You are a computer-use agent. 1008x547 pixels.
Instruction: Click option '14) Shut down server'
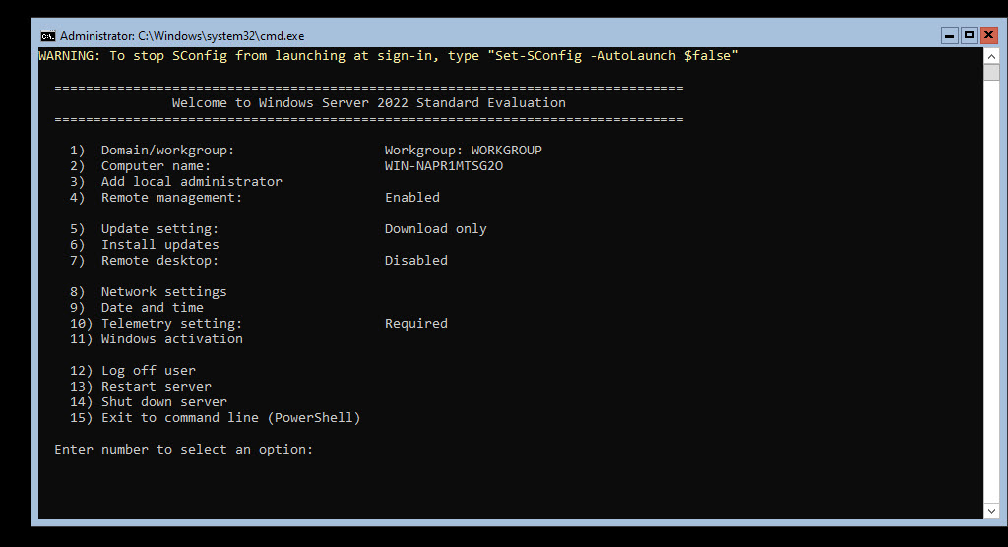tap(148, 402)
